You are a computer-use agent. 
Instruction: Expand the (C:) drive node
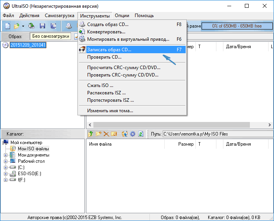pyautogui.click(x=5, y=167)
